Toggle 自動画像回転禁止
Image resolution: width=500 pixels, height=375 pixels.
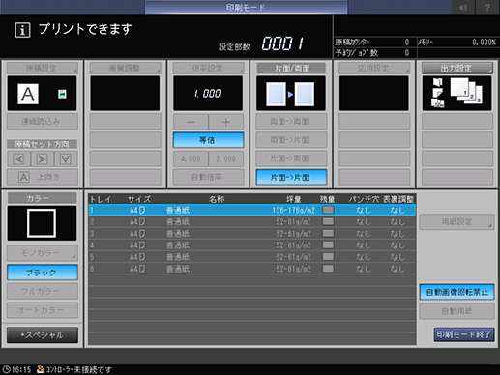(456, 292)
